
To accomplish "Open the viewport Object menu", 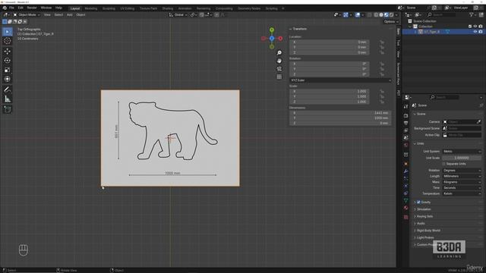I will 80,15.
